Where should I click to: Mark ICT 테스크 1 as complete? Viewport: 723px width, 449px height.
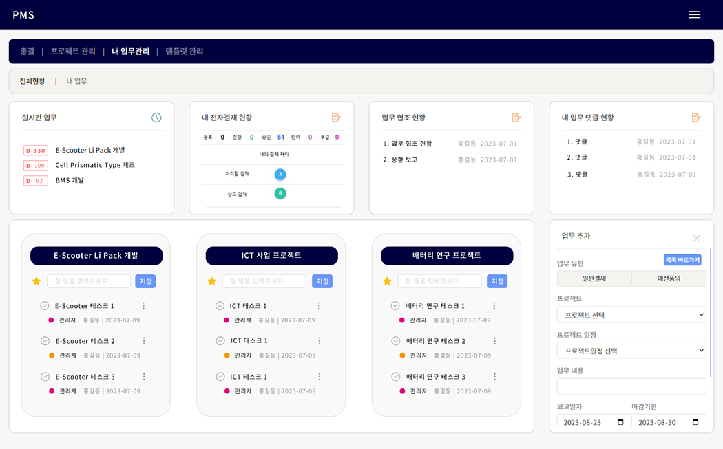[x=220, y=306]
